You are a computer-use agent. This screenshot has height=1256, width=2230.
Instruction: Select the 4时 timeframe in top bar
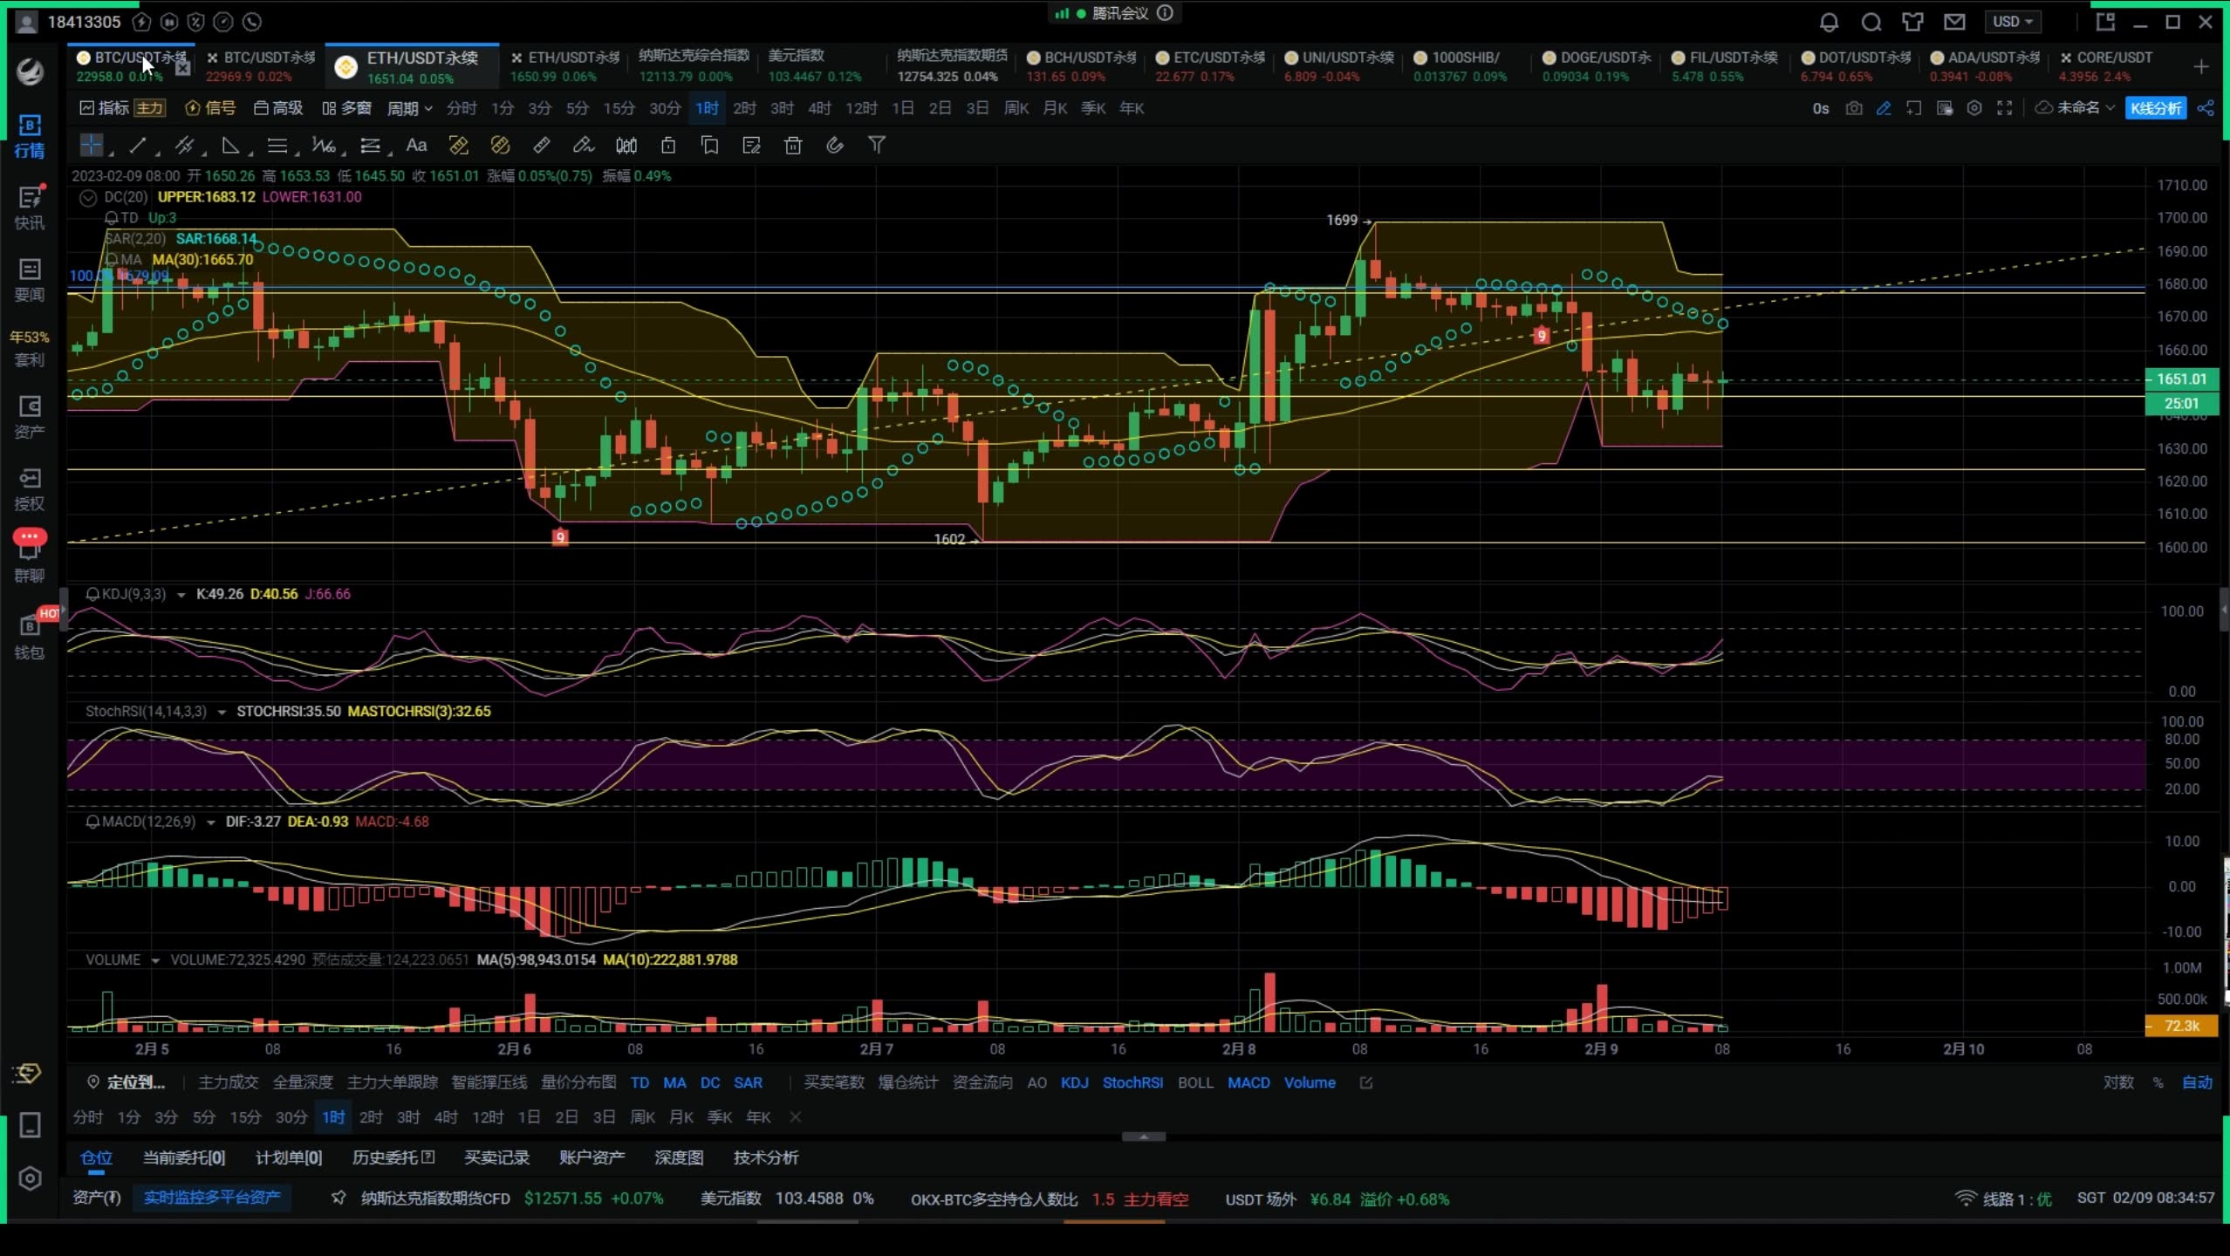(819, 108)
